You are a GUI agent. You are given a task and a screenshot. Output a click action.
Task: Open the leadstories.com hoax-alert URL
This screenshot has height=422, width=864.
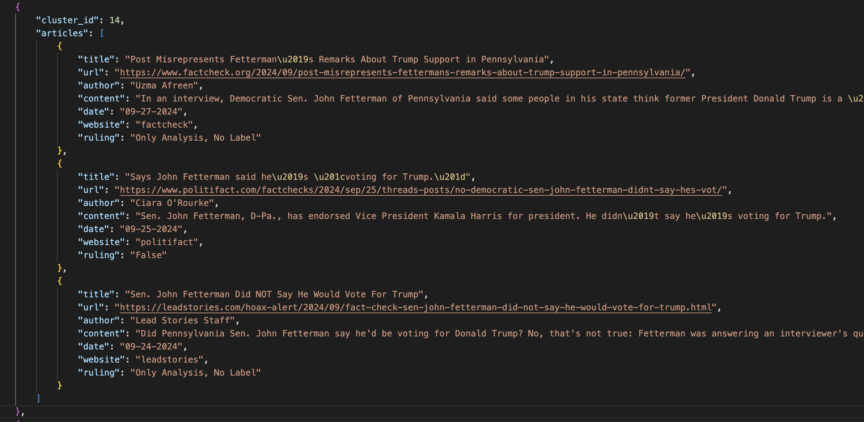415,307
